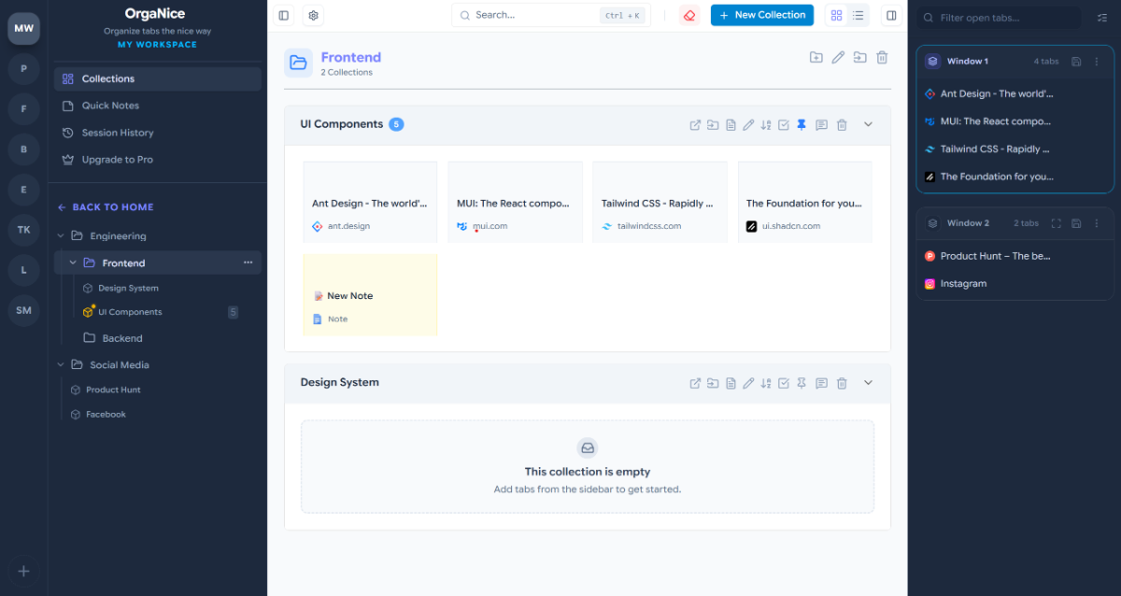Pin the UI Components collection
1121x596 pixels.
[x=802, y=125]
